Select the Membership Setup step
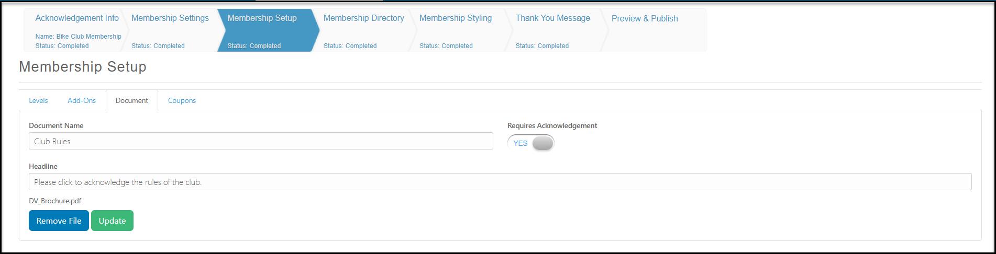The width and height of the screenshot is (996, 254). click(262, 18)
